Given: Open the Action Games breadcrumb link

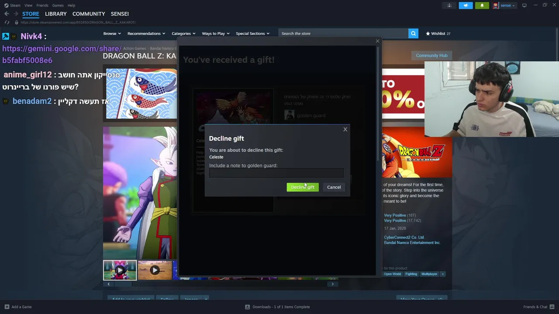Looking at the screenshot, I should pyautogui.click(x=135, y=48).
